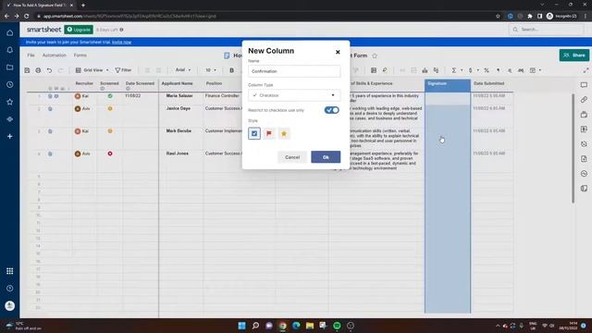Open Windows Start menu
Screen dimensions: 592x333
(x=241, y=326)
